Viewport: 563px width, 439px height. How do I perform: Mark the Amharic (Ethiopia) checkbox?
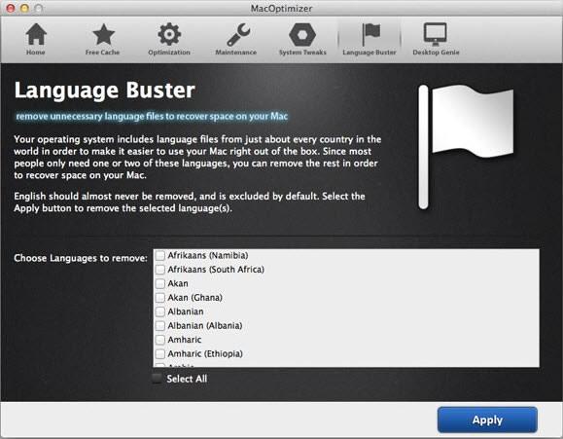pos(160,353)
